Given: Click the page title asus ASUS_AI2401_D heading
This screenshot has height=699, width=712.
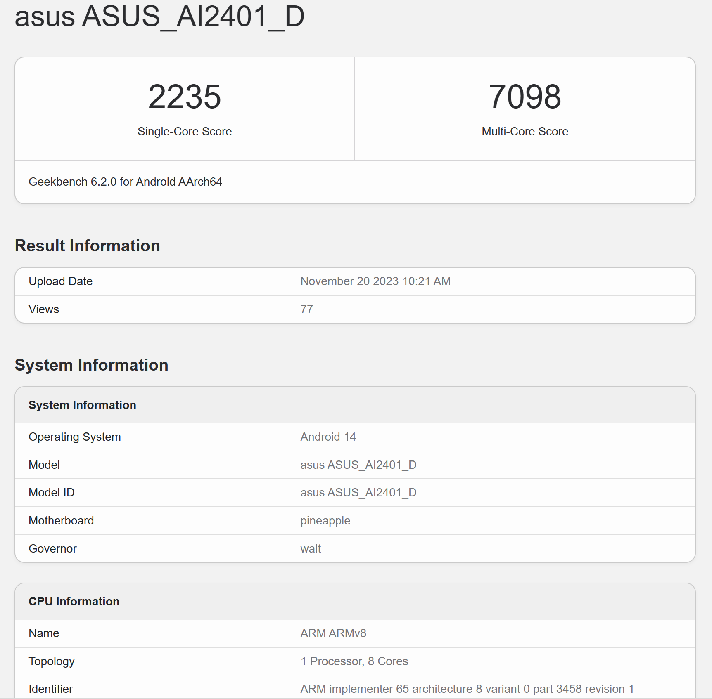Looking at the screenshot, I should tap(159, 17).
